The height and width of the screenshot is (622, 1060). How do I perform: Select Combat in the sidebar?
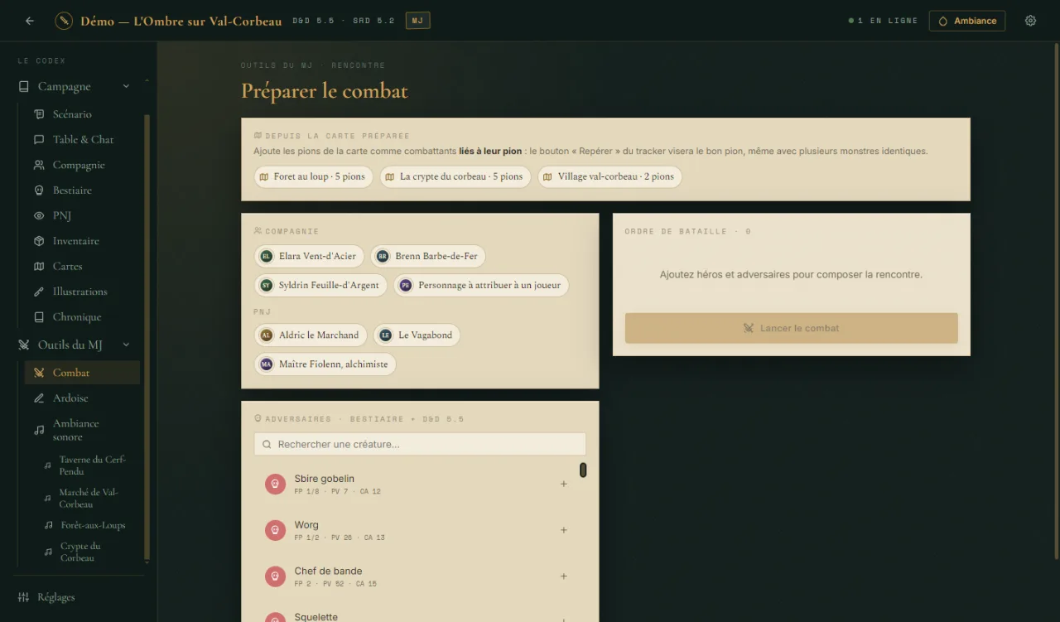coord(82,373)
